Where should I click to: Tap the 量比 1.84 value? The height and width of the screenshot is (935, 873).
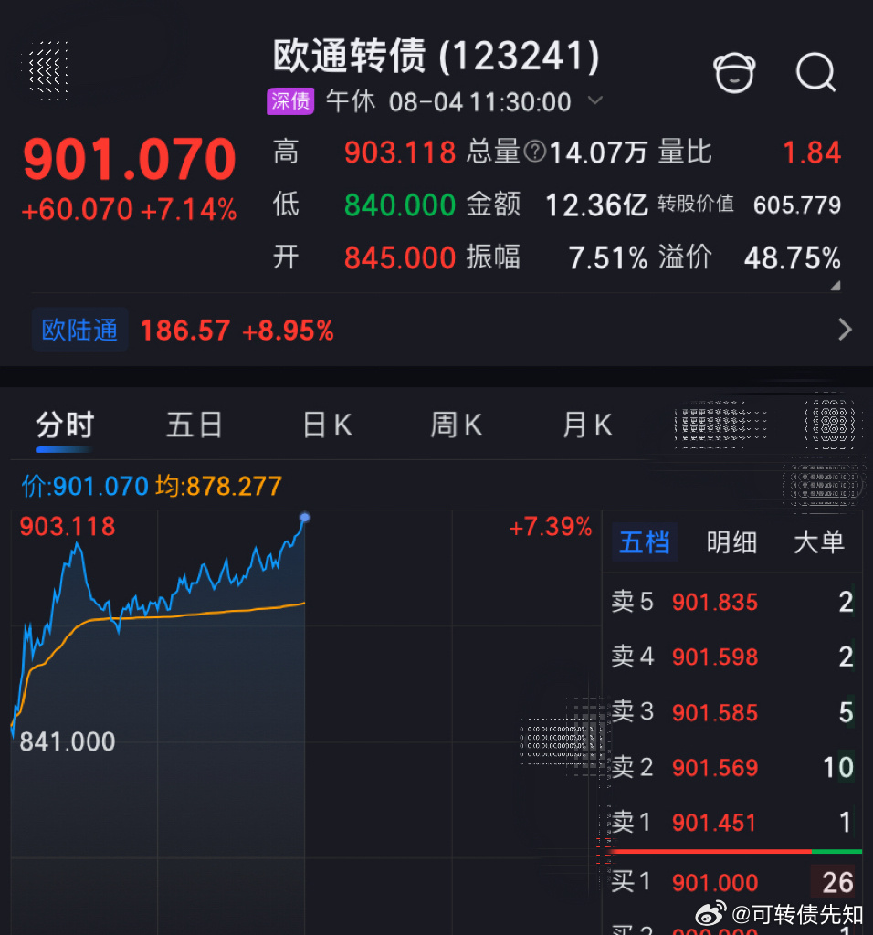[x=812, y=152]
